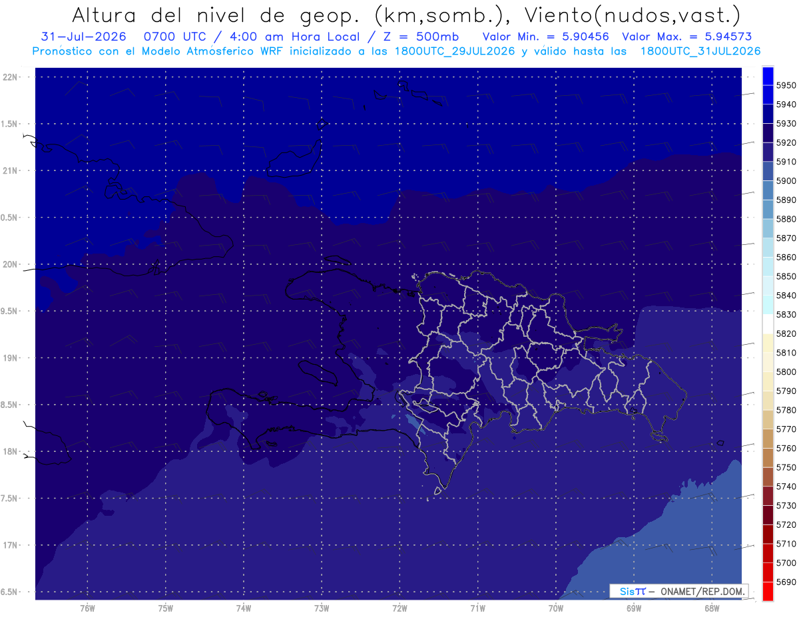Click the 5840 color scale label
The height and width of the screenshot is (617, 799).
(786, 296)
